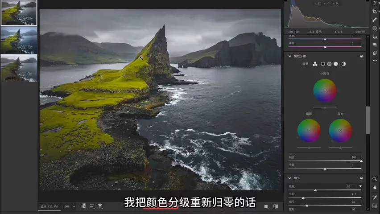This screenshot has height=214, width=380.
Task: Select the Healing bandage tool
Action: coord(375,20)
